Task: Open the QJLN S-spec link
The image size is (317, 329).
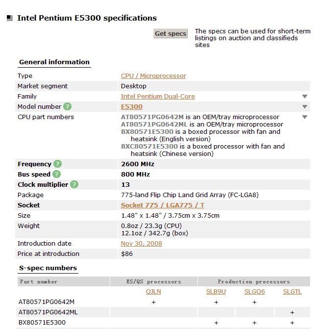Action: [153, 292]
